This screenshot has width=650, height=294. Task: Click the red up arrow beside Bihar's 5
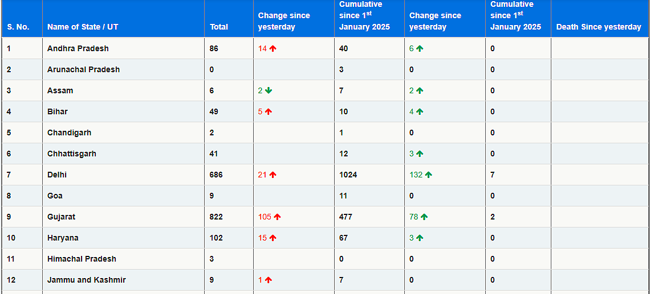268,111
